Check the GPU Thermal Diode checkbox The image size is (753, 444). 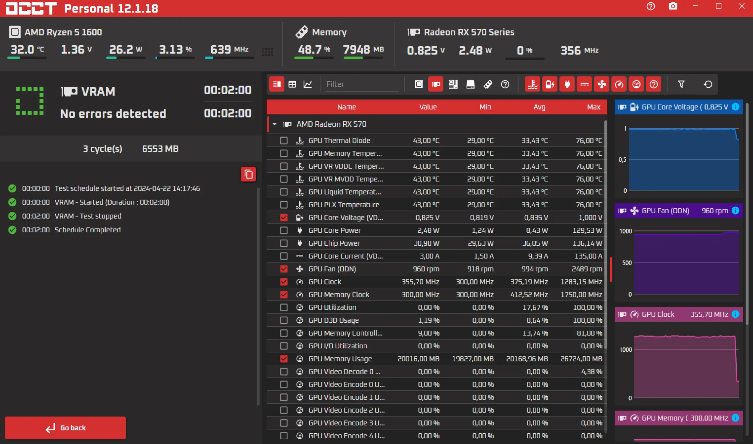(284, 140)
